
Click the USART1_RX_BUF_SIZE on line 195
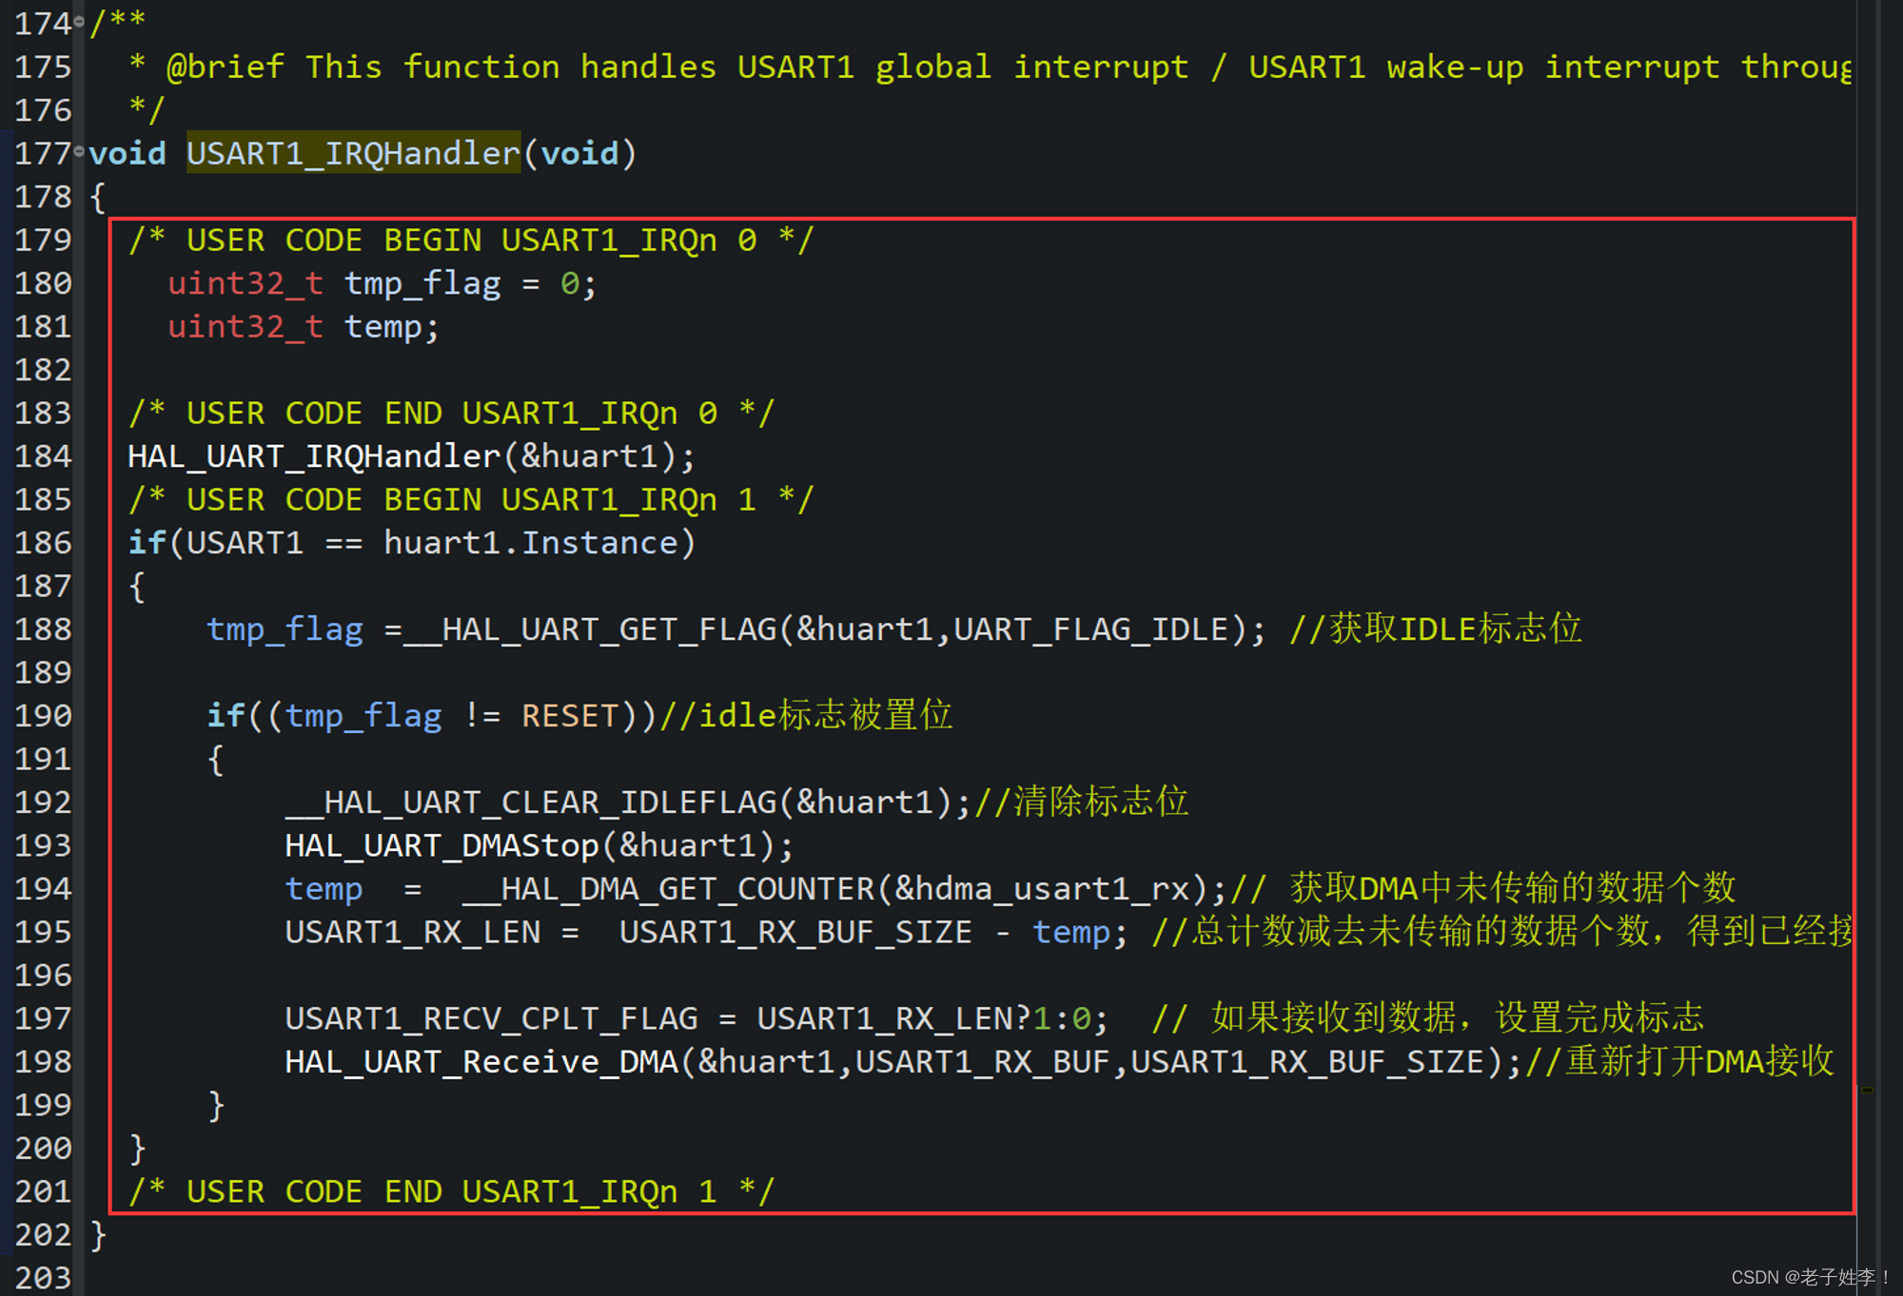(795, 932)
